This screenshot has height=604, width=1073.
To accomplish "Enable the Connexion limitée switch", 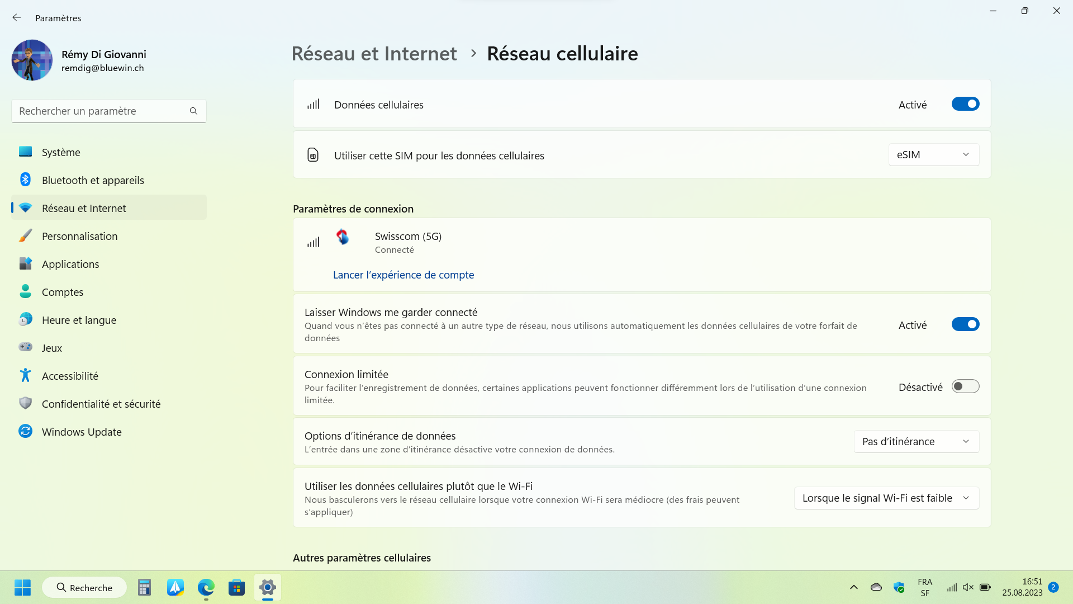I will pos(965,386).
